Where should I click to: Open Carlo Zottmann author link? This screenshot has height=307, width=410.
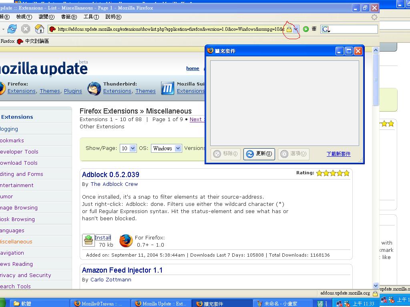[111, 279]
